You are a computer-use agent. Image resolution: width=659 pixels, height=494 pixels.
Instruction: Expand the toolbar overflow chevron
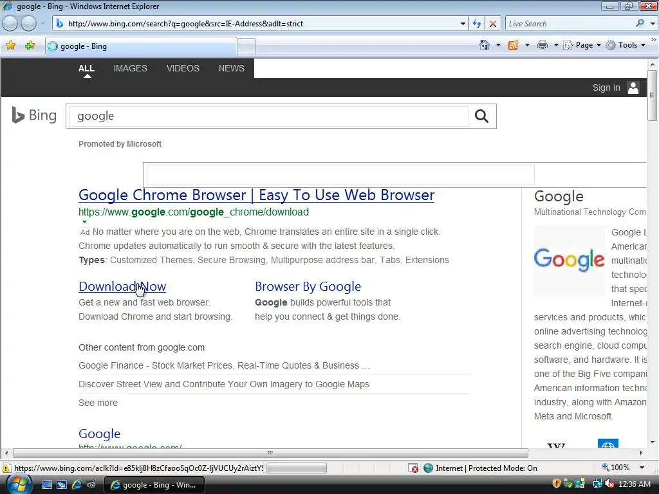coord(654,40)
